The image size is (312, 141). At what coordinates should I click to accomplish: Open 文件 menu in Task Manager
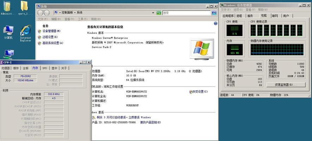[226, 10]
